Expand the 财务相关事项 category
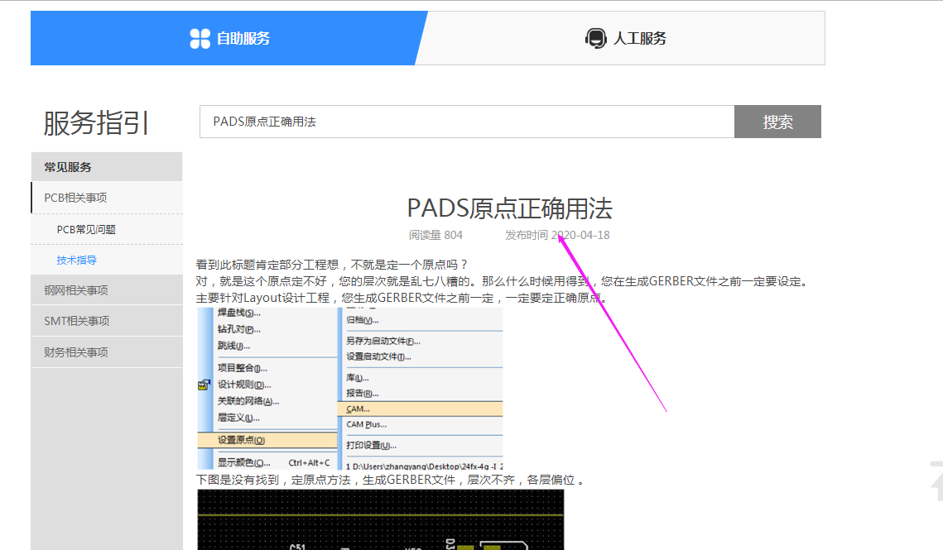Screen dimensions: 943x550 [x=76, y=352]
